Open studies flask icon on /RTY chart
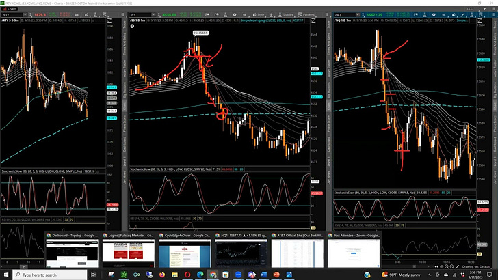Screen dimensions: 498x280 click(x=95, y=14)
